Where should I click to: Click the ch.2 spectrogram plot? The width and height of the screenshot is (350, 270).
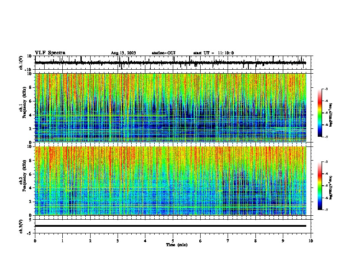click(x=171, y=181)
